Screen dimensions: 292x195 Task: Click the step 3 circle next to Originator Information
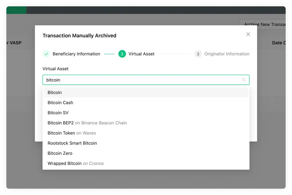point(198,54)
